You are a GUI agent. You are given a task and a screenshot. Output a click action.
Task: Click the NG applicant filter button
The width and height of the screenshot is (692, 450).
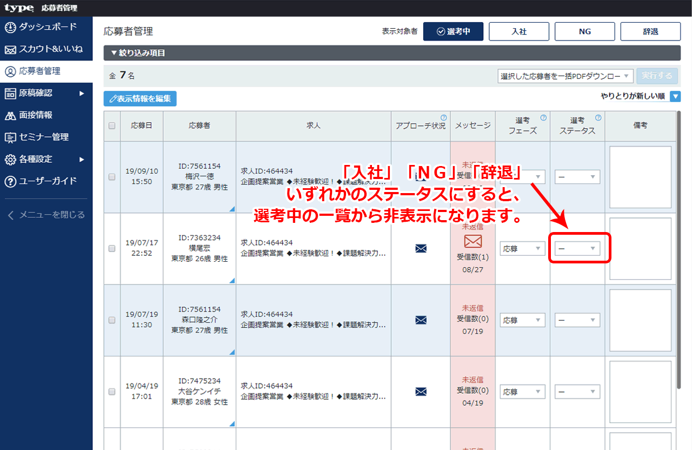click(x=584, y=31)
